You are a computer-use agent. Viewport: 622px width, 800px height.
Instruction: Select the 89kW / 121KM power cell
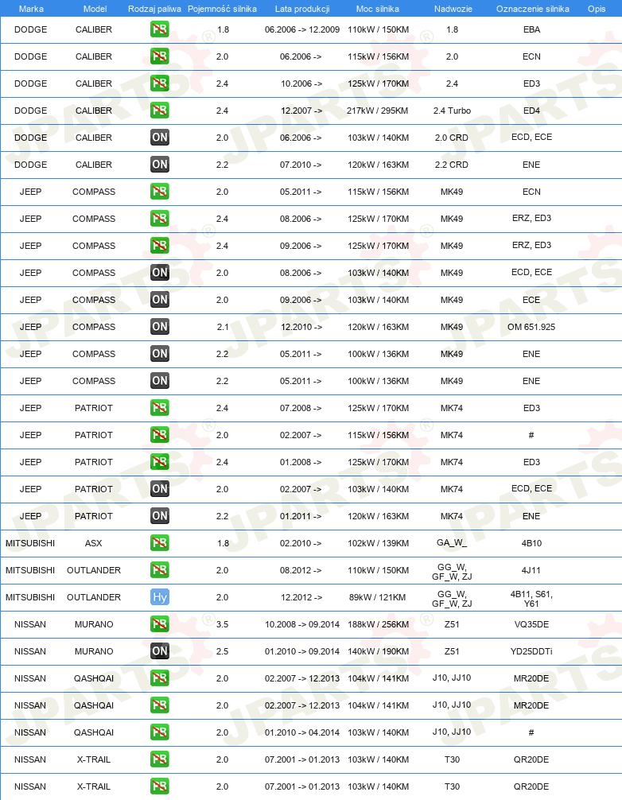tap(378, 597)
